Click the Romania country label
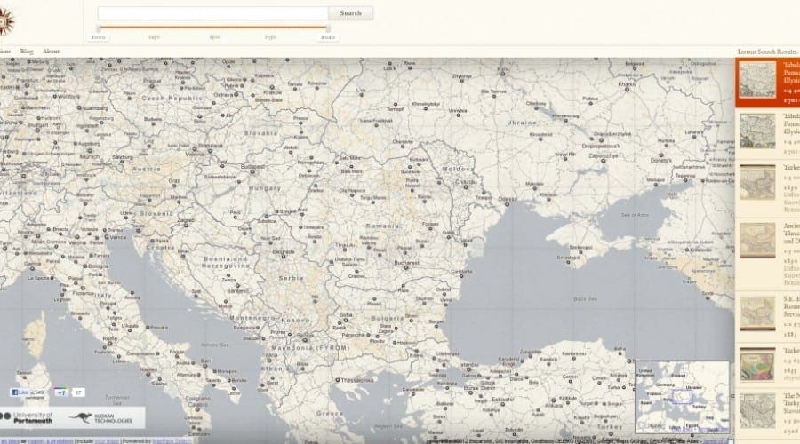The height and width of the screenshot is (444, 800). 382,226
